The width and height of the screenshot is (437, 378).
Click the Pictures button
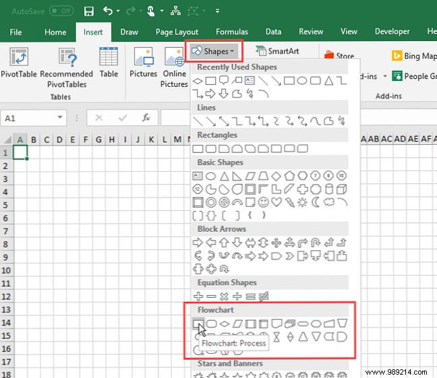(143, 63)
